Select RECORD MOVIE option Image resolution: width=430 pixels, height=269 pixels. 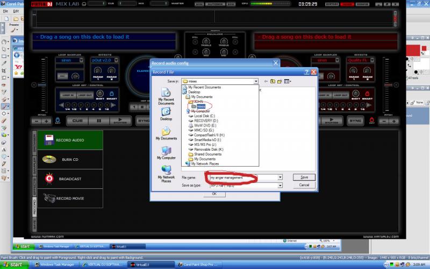[x=70, y=198]
